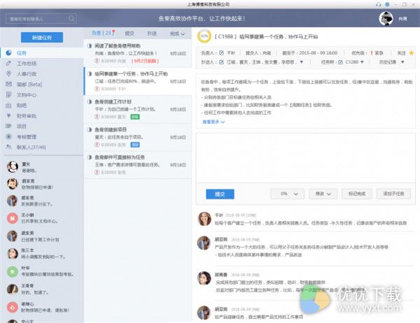Screen dimensions: 420x323
Task: Switch to the 提交 tab
Action: 129,34
